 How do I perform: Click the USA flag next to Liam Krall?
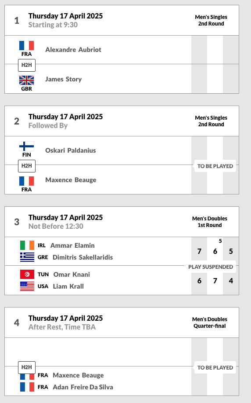(x=27, y=286)
